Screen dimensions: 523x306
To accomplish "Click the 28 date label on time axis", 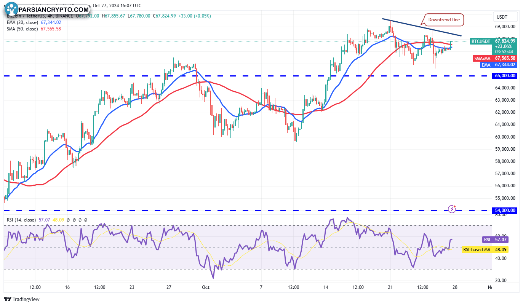I will [x=455, y=287].
